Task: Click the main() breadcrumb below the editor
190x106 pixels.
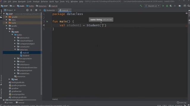Action: (x=55, y=99)
